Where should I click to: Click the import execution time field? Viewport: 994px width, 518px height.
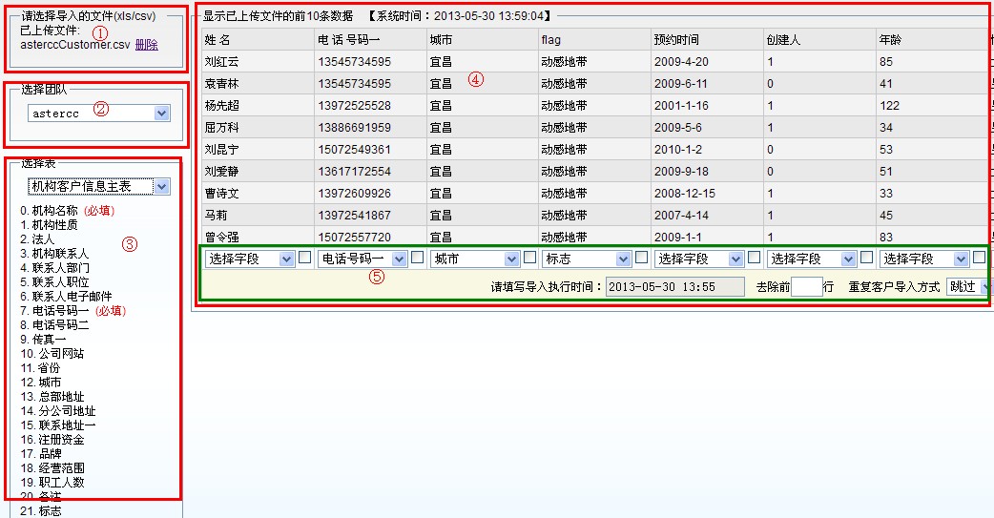(x=674, y=286)
